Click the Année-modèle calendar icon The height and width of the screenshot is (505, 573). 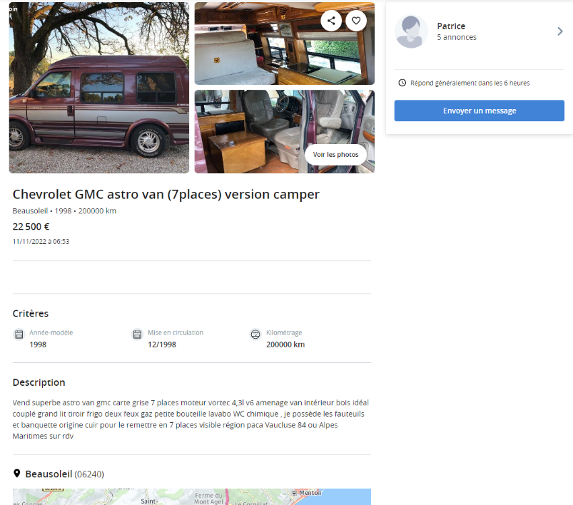coord(19,334)
